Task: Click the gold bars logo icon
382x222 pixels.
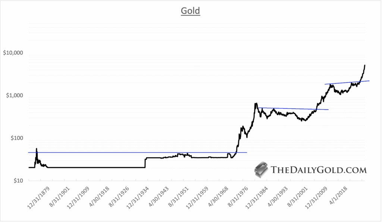Action: point(262,169)
